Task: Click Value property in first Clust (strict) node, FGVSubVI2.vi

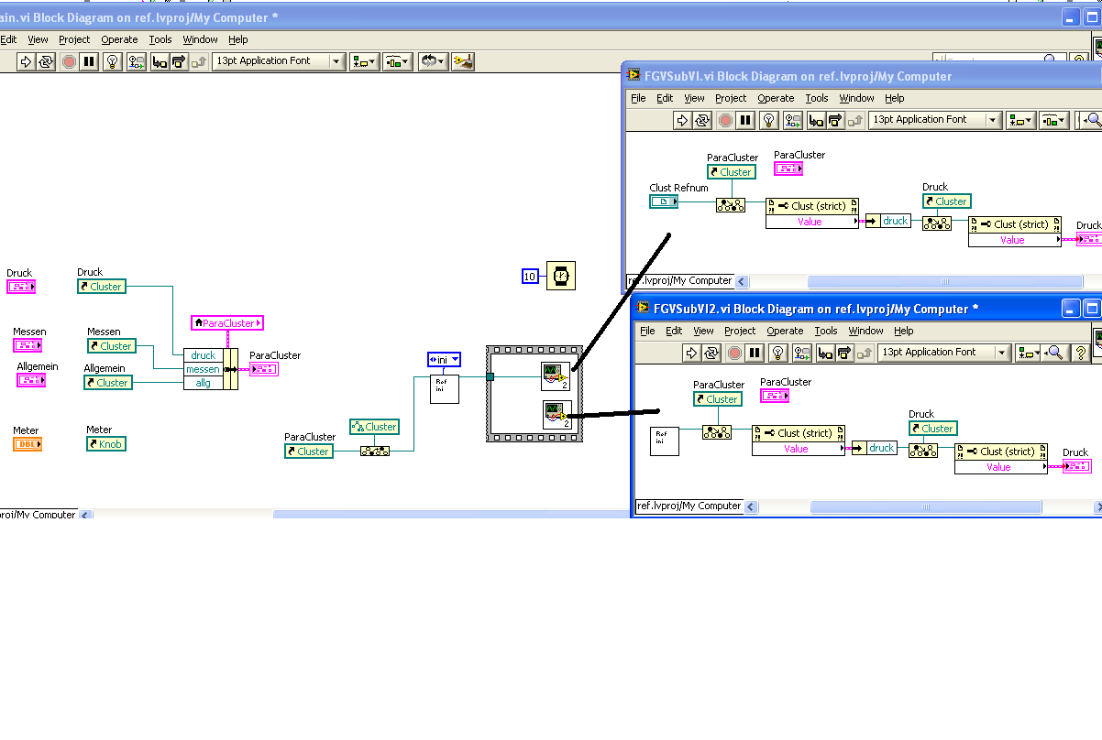Action: tap(799, 449)
